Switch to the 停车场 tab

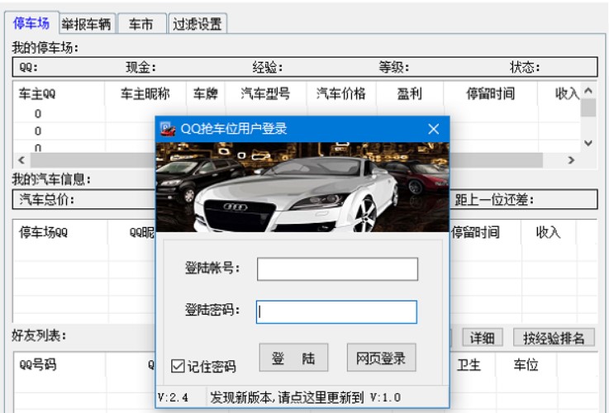[x=31, y=23]
